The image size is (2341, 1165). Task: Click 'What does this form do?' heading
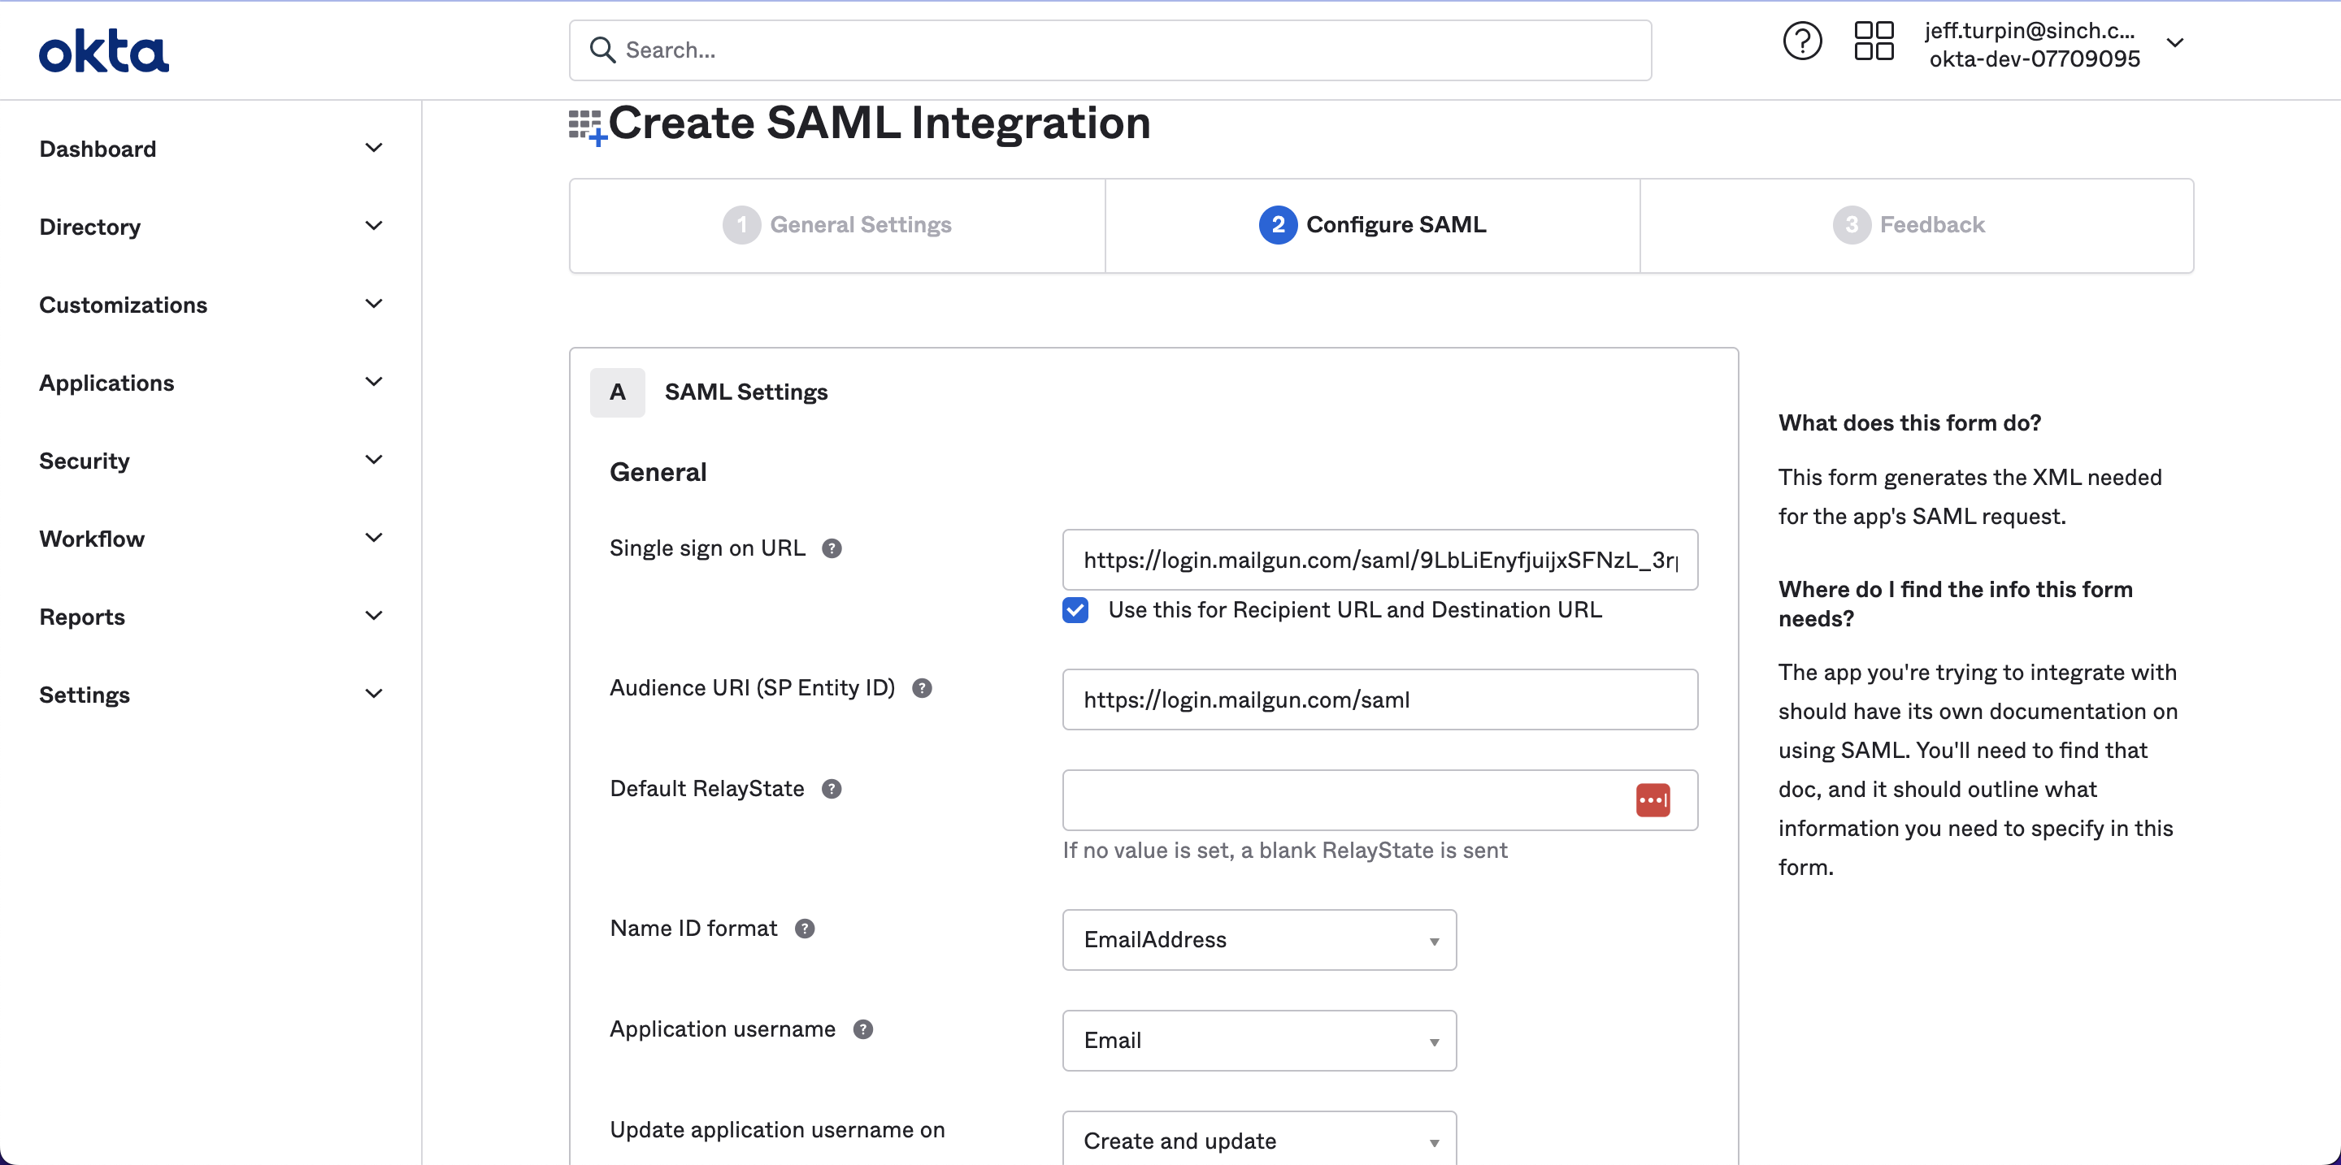point(1909,423)
